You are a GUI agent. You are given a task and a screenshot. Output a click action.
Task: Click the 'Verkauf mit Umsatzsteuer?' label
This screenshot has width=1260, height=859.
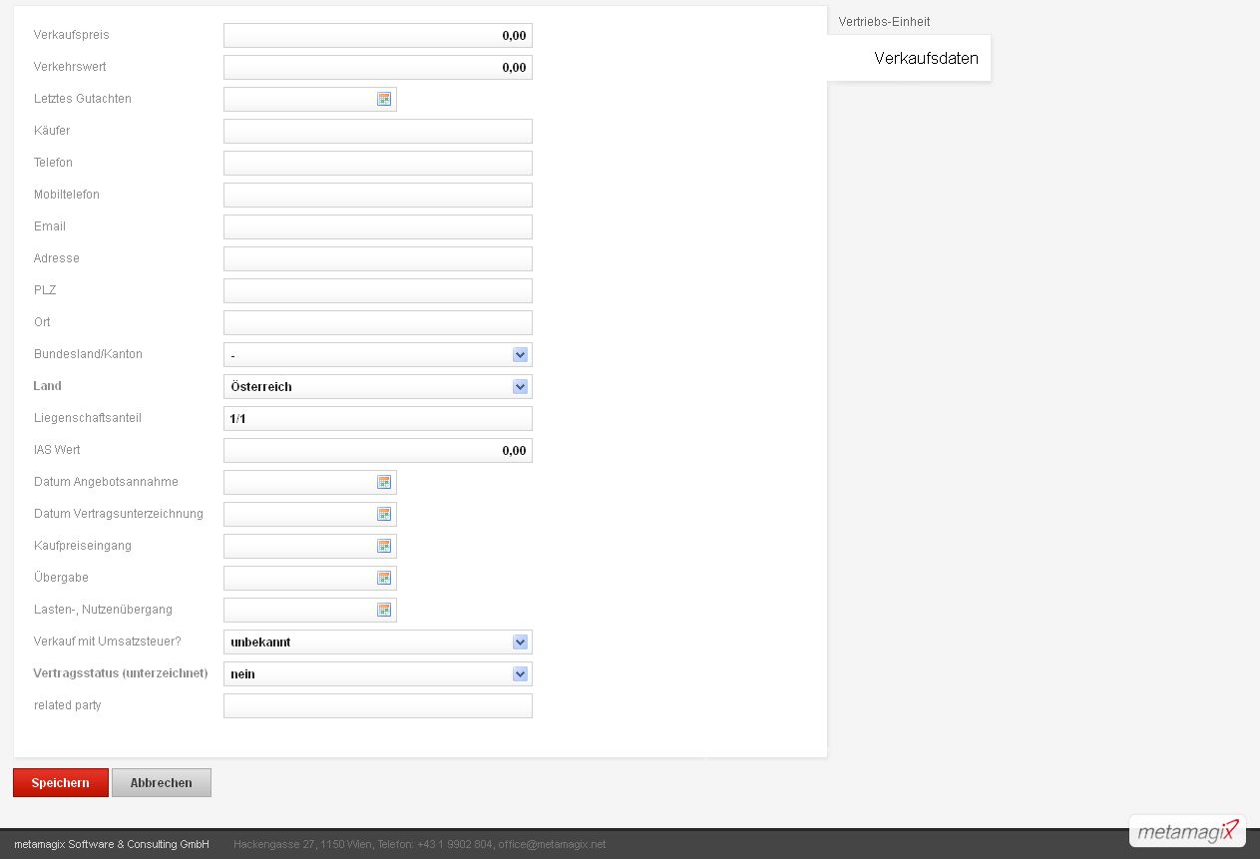(x=108, y=642)
